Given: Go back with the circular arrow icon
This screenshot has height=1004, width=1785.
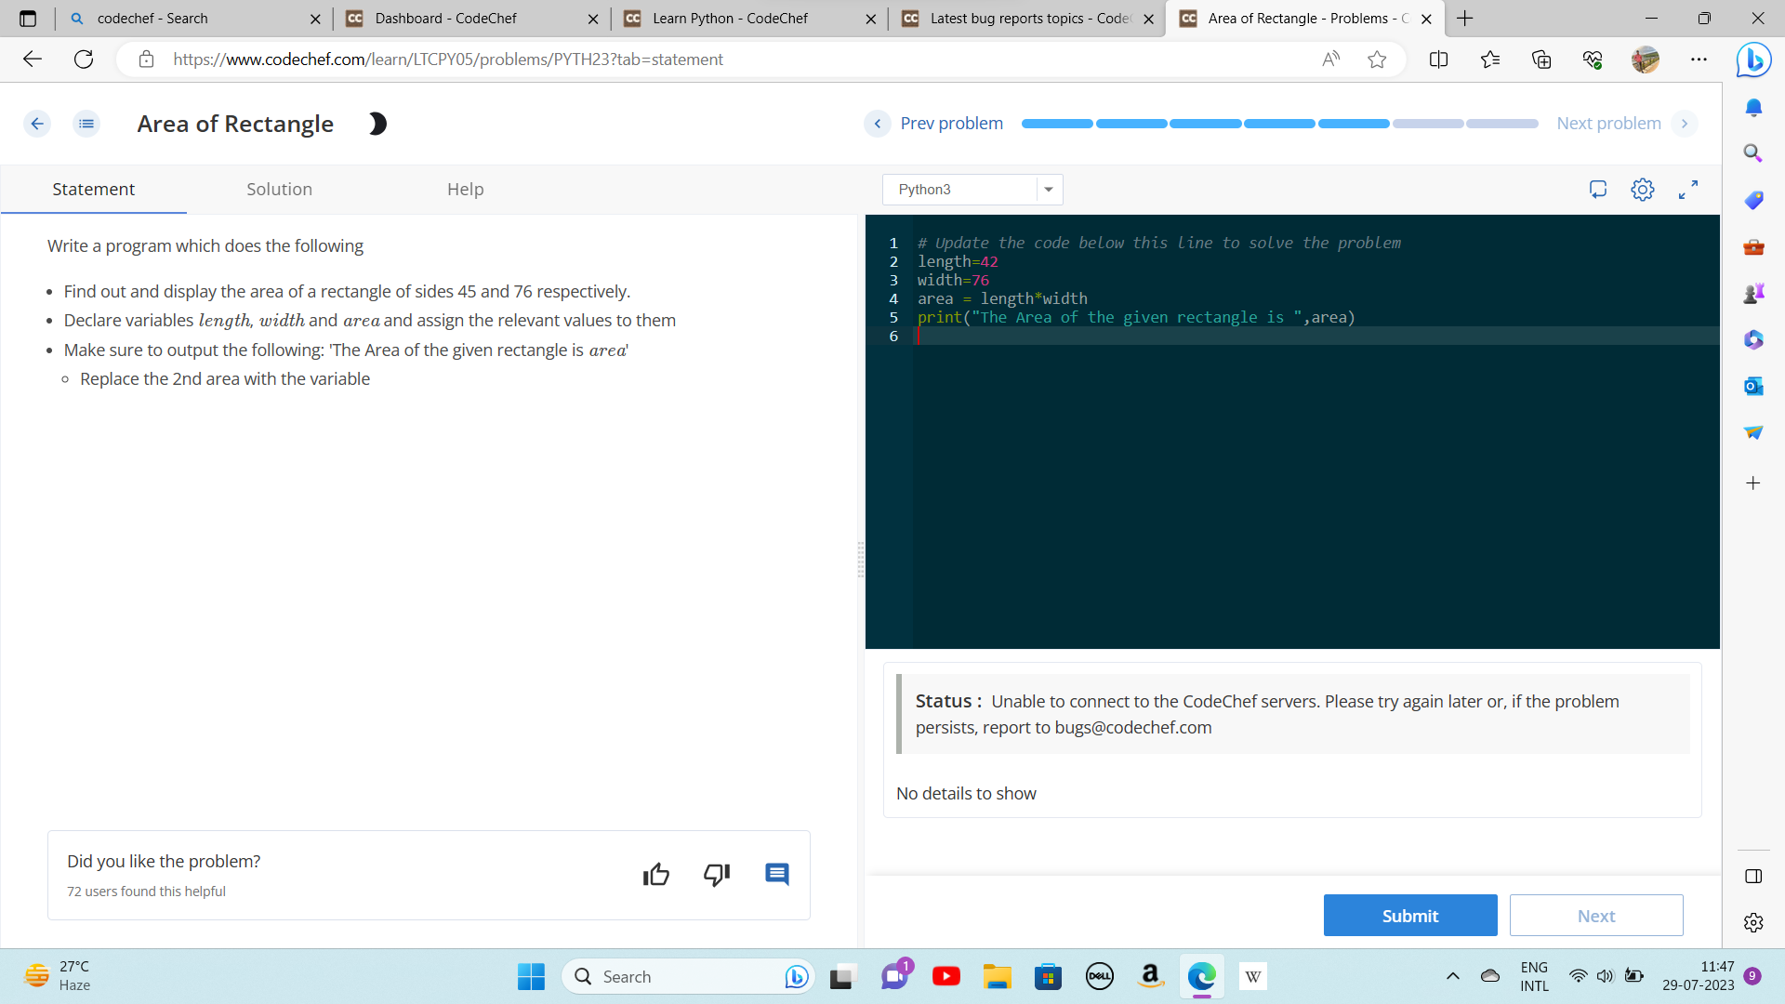Looking at the screenshot, I should (x=37, y=124).
